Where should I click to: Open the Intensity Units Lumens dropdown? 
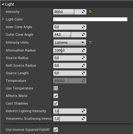(70, 42)
